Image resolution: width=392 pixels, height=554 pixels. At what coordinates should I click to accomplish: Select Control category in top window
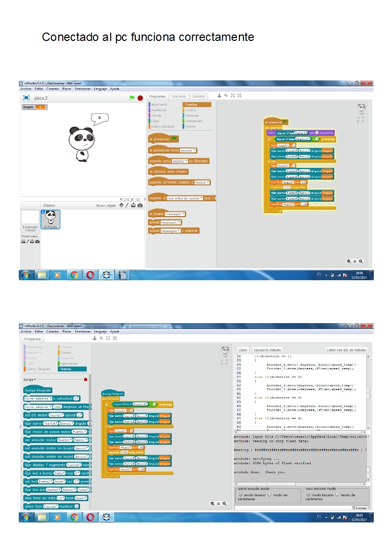pyautogui.click(x=191, y=110)
